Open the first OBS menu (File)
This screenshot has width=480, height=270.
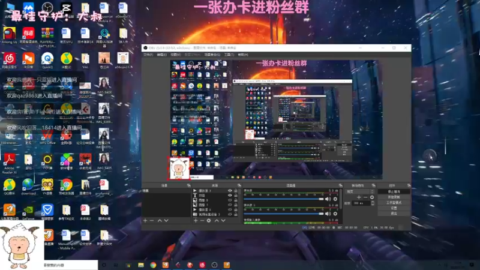click(148, 55)
